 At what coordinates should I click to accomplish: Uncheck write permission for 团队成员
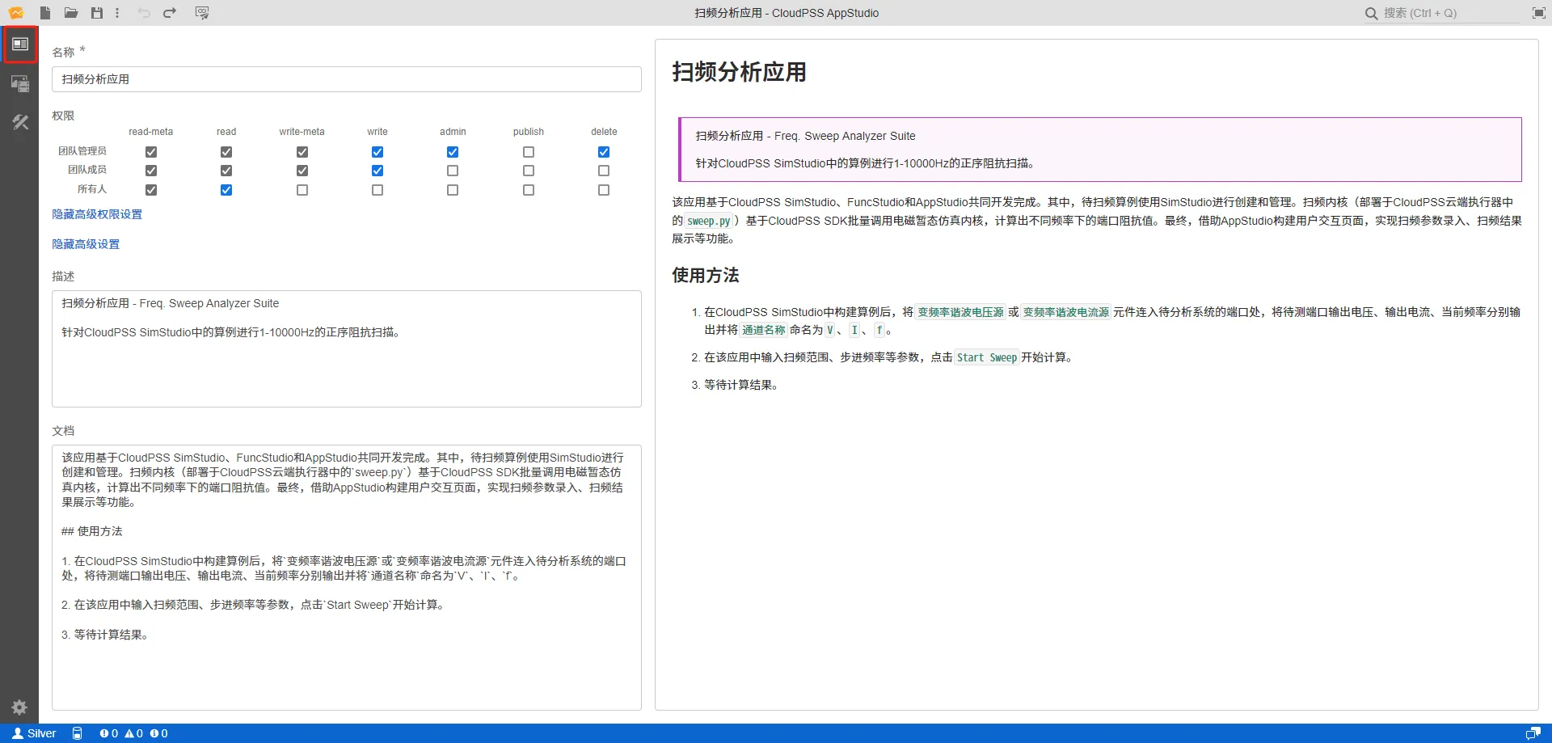377,171
